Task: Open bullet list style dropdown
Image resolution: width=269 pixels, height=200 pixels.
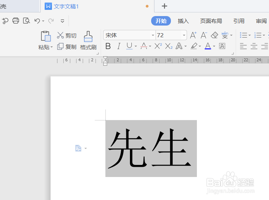Action: [250, 35]
